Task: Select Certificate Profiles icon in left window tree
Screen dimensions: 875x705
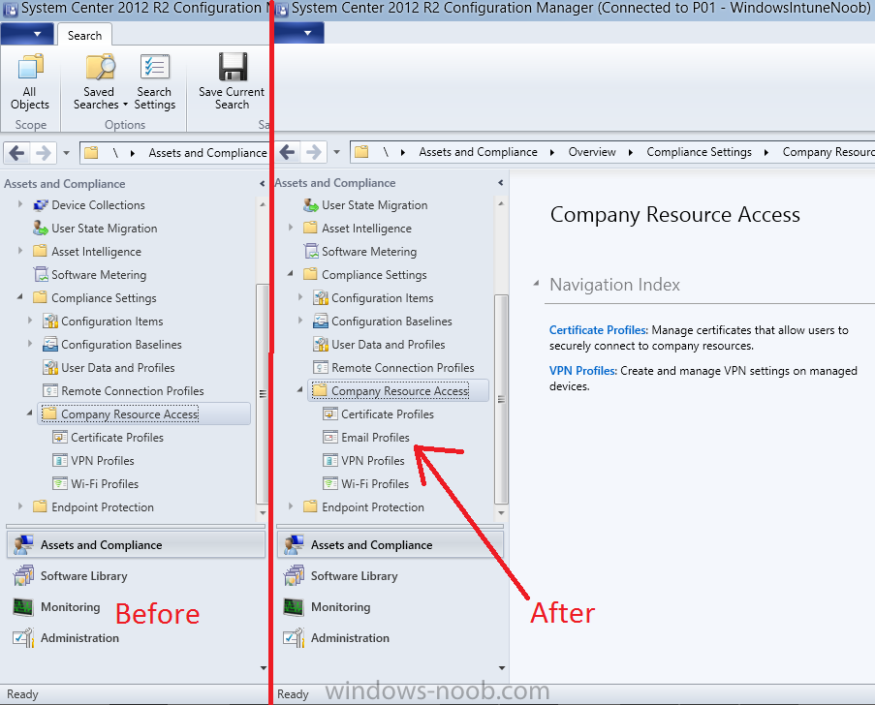Action: pos(60,438)
